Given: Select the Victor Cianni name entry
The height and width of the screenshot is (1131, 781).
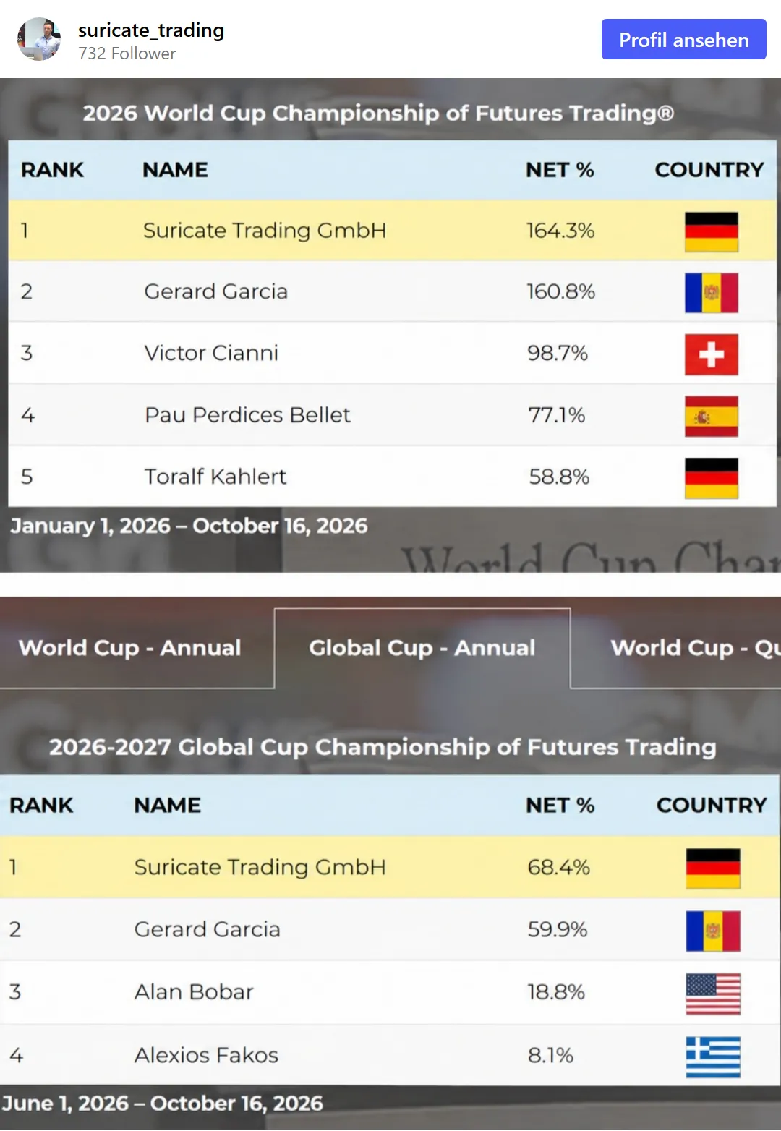Looking at the screenshot, I should point(211,353).
